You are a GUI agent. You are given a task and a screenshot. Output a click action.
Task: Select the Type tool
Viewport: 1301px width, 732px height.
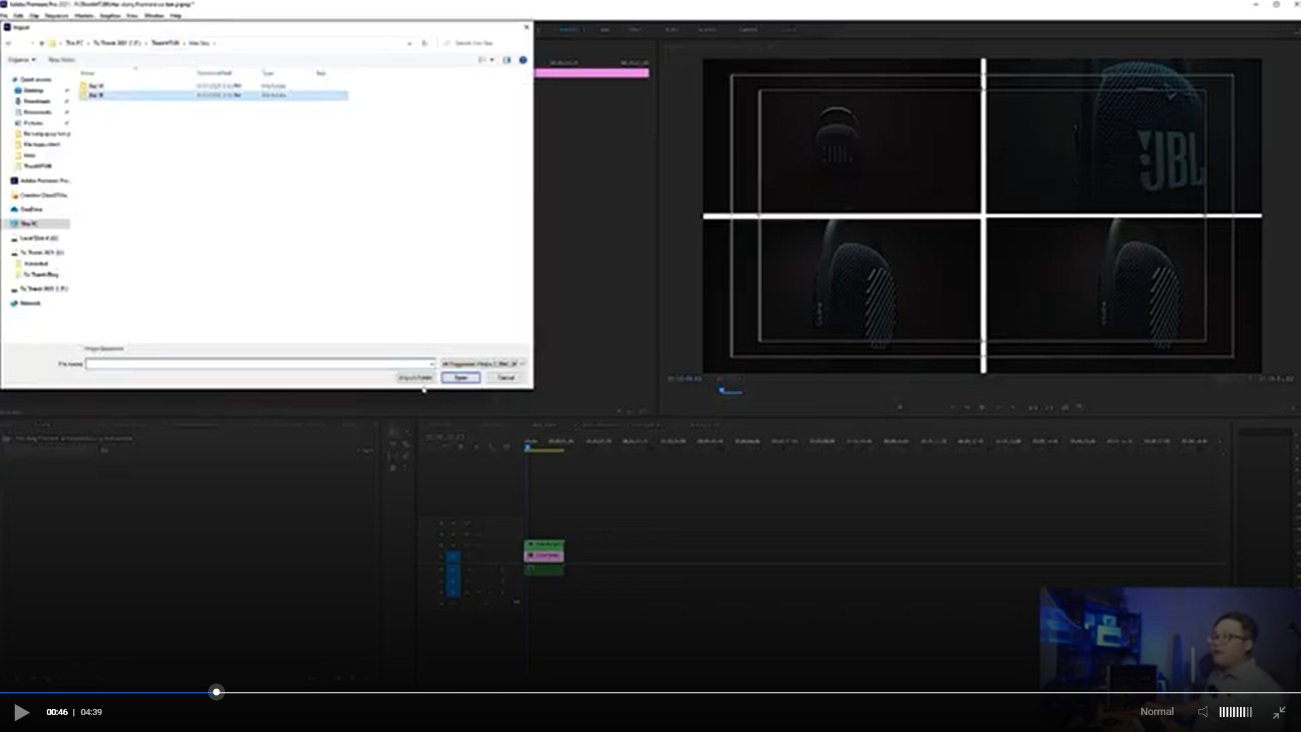[406, 468]
